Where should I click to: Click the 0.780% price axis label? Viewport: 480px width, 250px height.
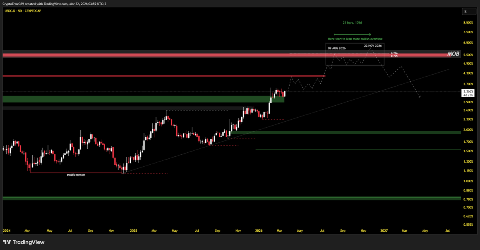click(x=468, y=199)
